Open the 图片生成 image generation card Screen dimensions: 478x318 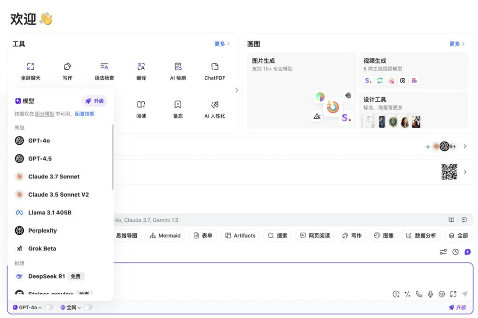(302, 91)
